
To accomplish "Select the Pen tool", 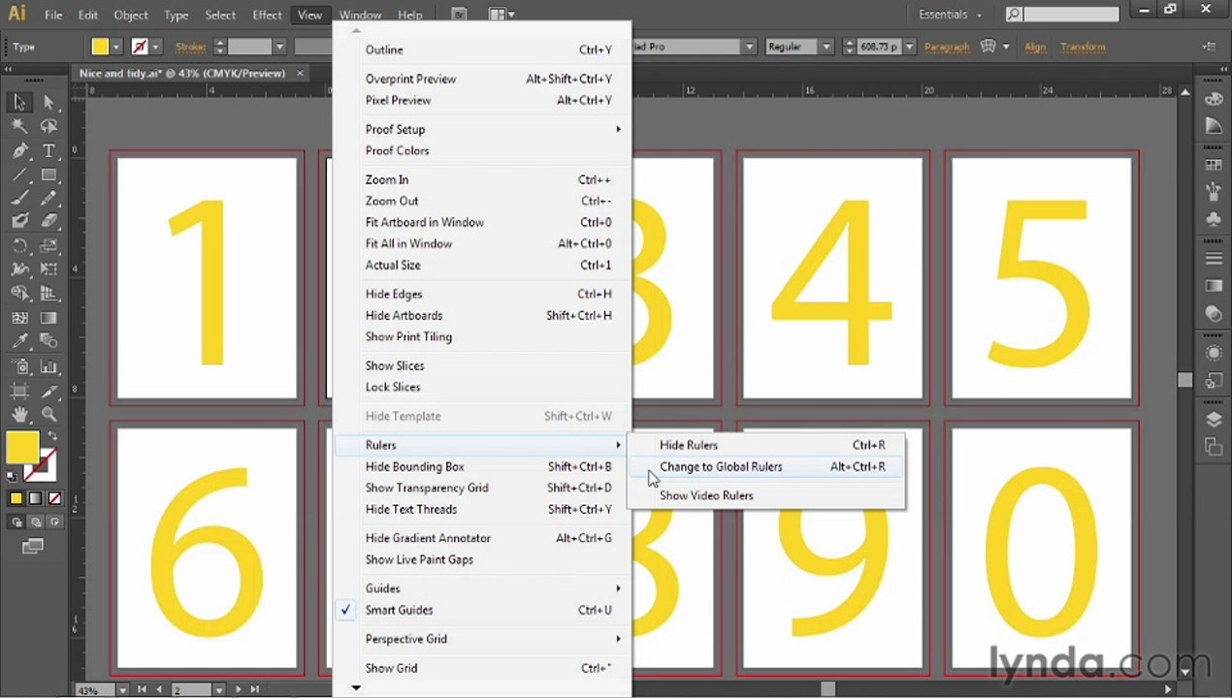I will pyautogui.click(x=19, y=150).
